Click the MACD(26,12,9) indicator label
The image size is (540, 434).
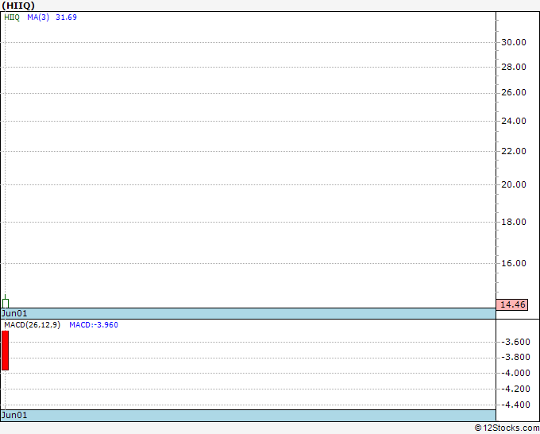click(x=32, y=325)
